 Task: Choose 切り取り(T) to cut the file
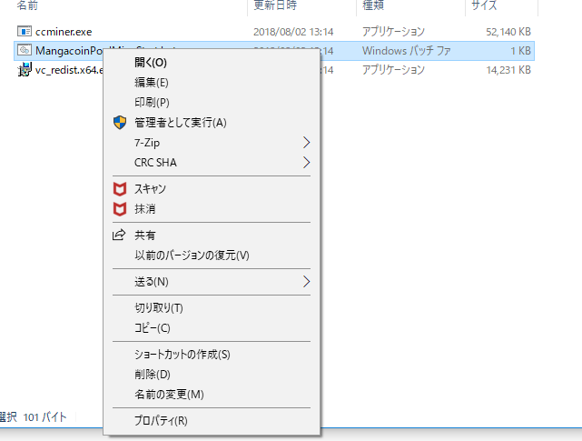point(158,308)
